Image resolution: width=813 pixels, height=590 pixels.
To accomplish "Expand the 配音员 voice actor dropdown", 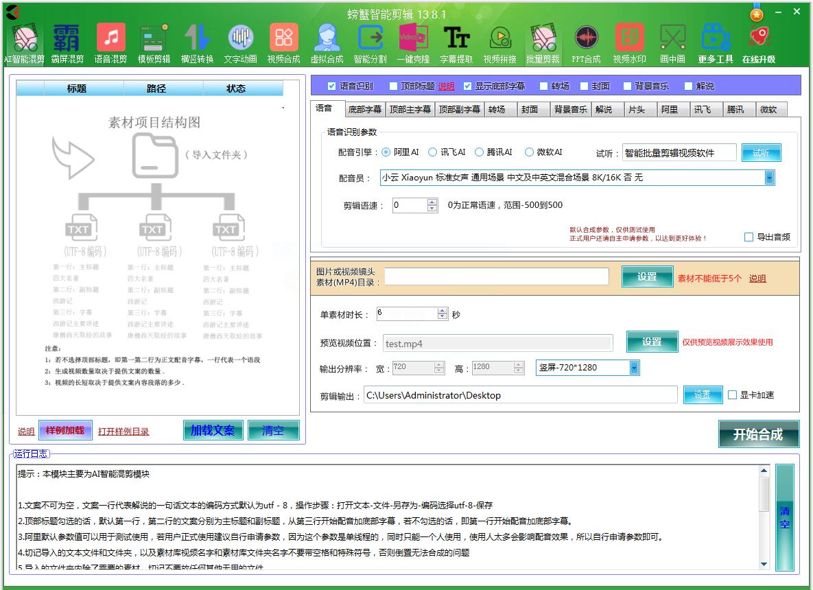I will coord(769,178).
